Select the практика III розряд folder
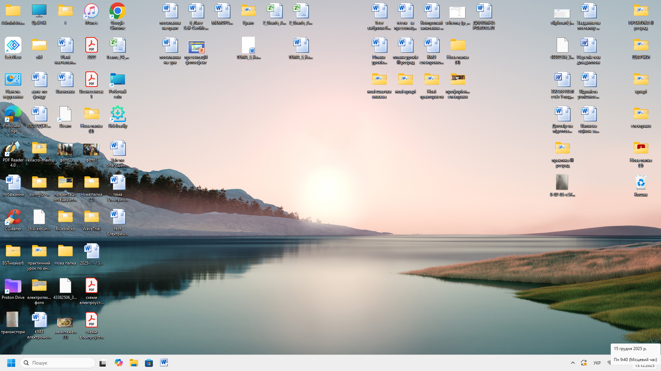The image size is (661, 371). (562, 154)
